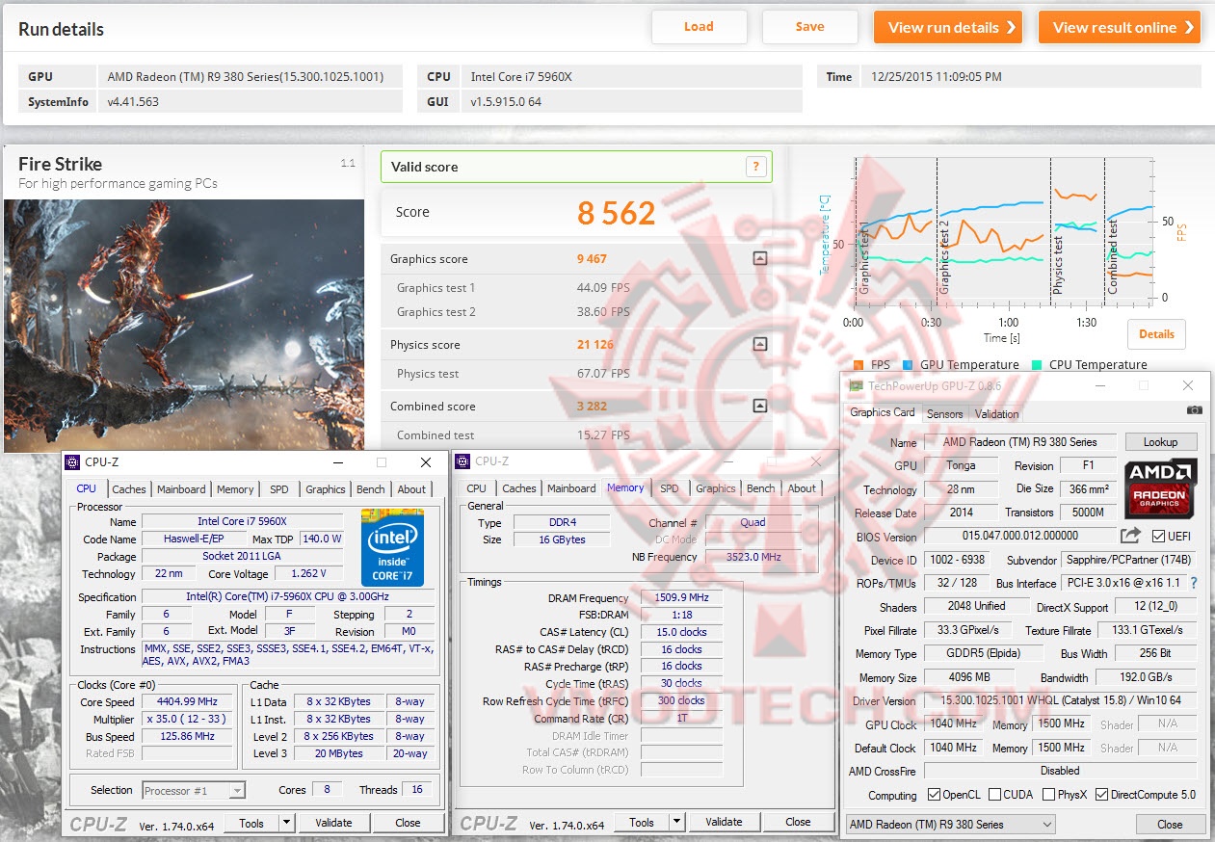
Task: Collapse the Combined score section
Action: point(759,406)
